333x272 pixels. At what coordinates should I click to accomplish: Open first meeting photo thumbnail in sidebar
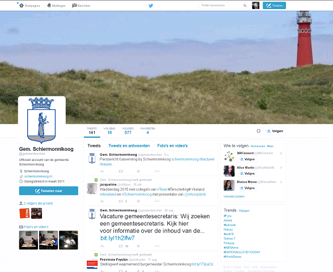(28, 240)
